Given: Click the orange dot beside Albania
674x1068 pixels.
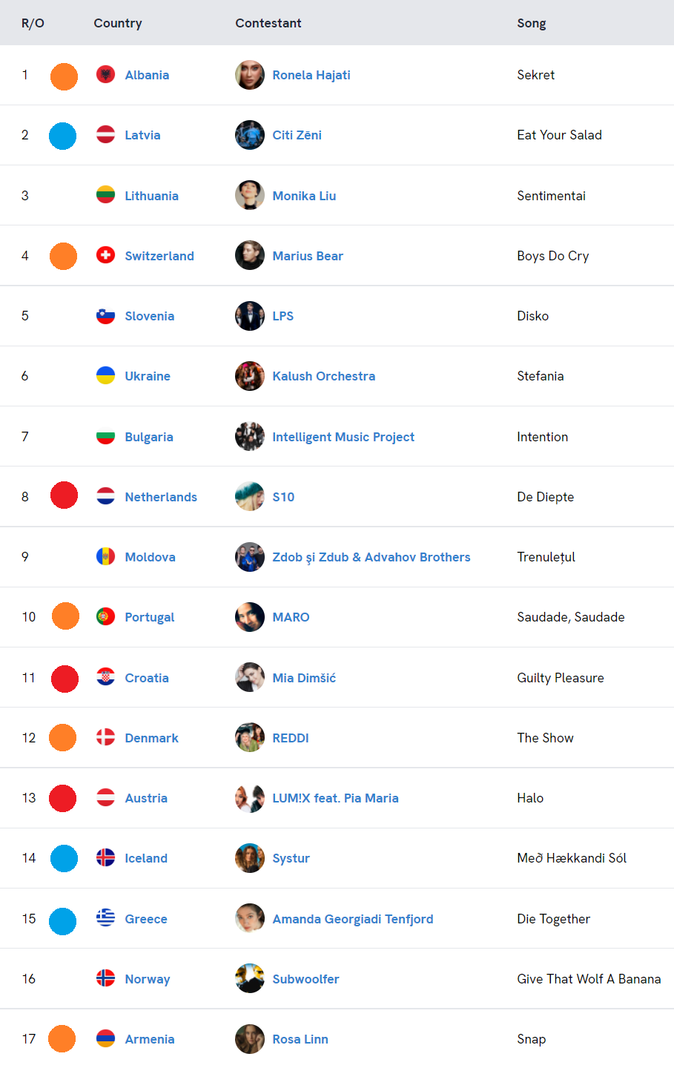Looking at the screenshot, I should click(64, 76).
